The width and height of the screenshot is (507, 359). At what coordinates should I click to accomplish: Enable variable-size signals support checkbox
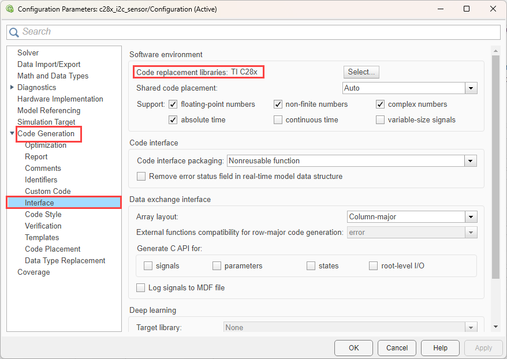(380, 120)
